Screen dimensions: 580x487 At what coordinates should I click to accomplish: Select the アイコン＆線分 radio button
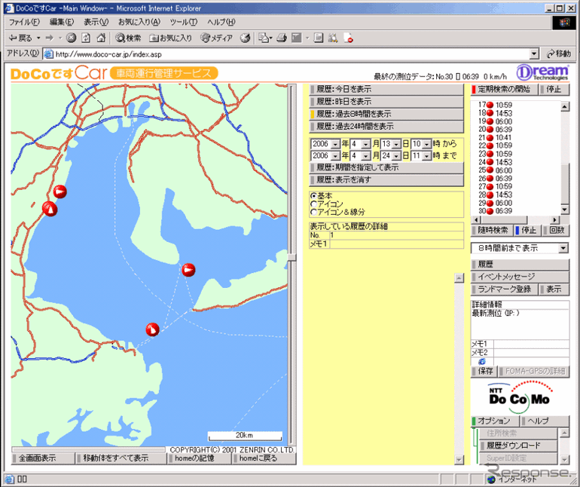tap(313, 212)
